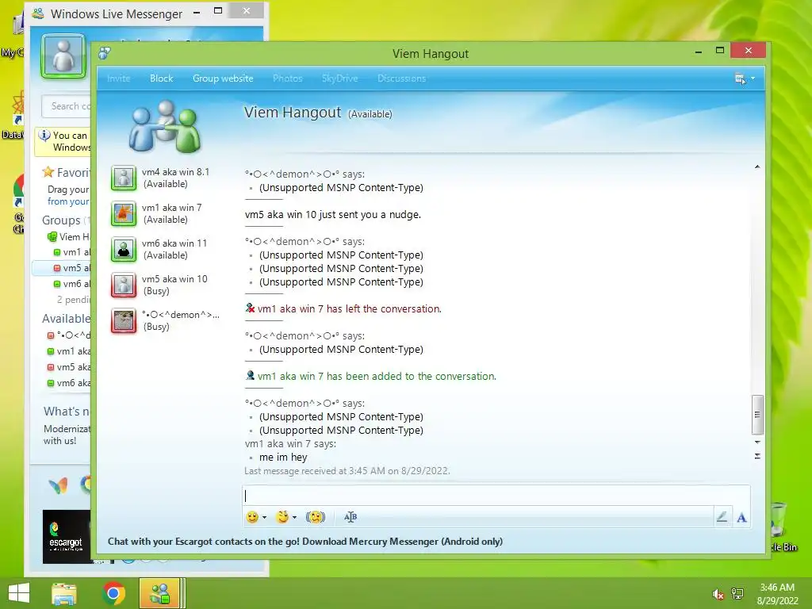This screenshot has width=812, height=609.
Task: Click Photos in the toolbar
Action: [x=287, y=79]
